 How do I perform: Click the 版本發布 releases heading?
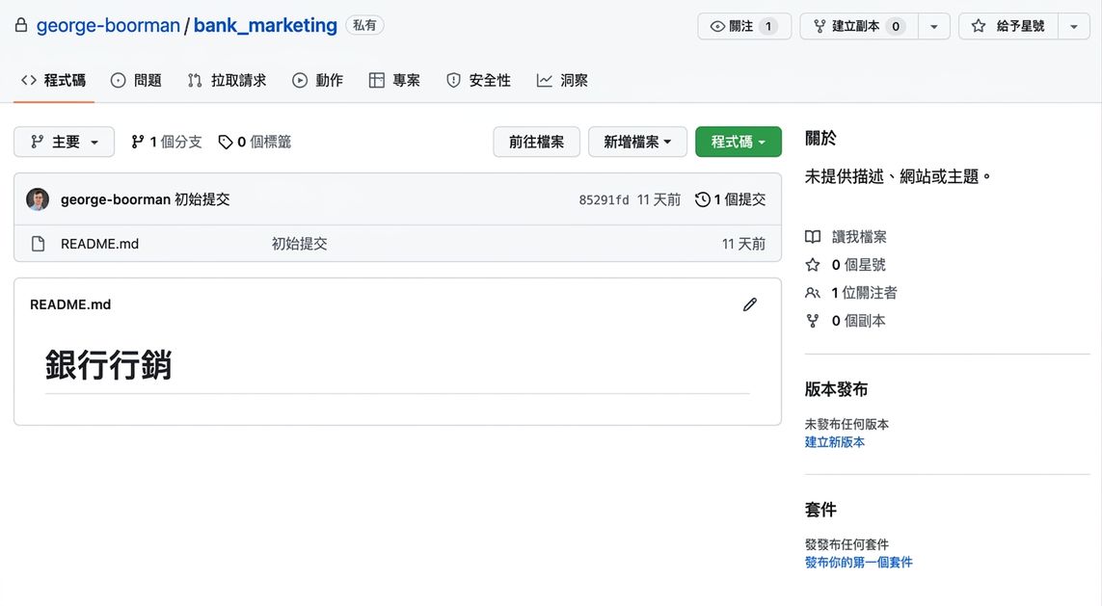tap(836, 389)
